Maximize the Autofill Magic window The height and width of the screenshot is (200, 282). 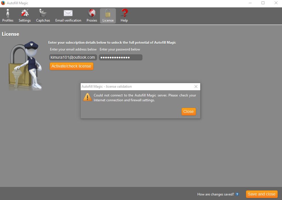[263, 3]
